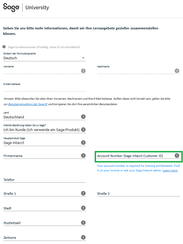Click the Sage University logo
Viewport: 183px width, 244px height.
(26, 7)
